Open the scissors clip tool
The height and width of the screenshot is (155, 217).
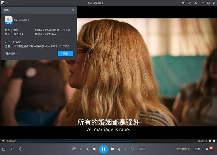pos(119,149)
